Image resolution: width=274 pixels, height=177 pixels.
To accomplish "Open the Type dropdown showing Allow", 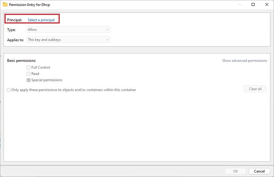I will pyautogui.click(x=68, y=29).
